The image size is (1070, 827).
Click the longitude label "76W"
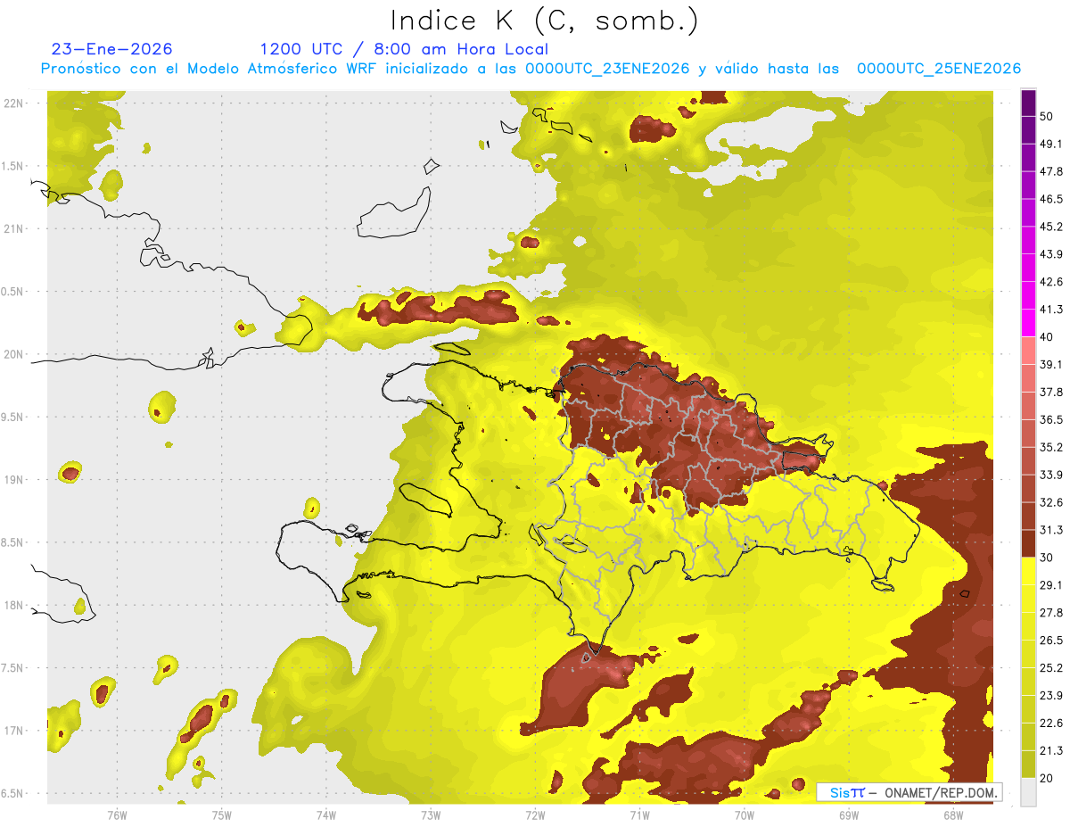coord(117,815)
